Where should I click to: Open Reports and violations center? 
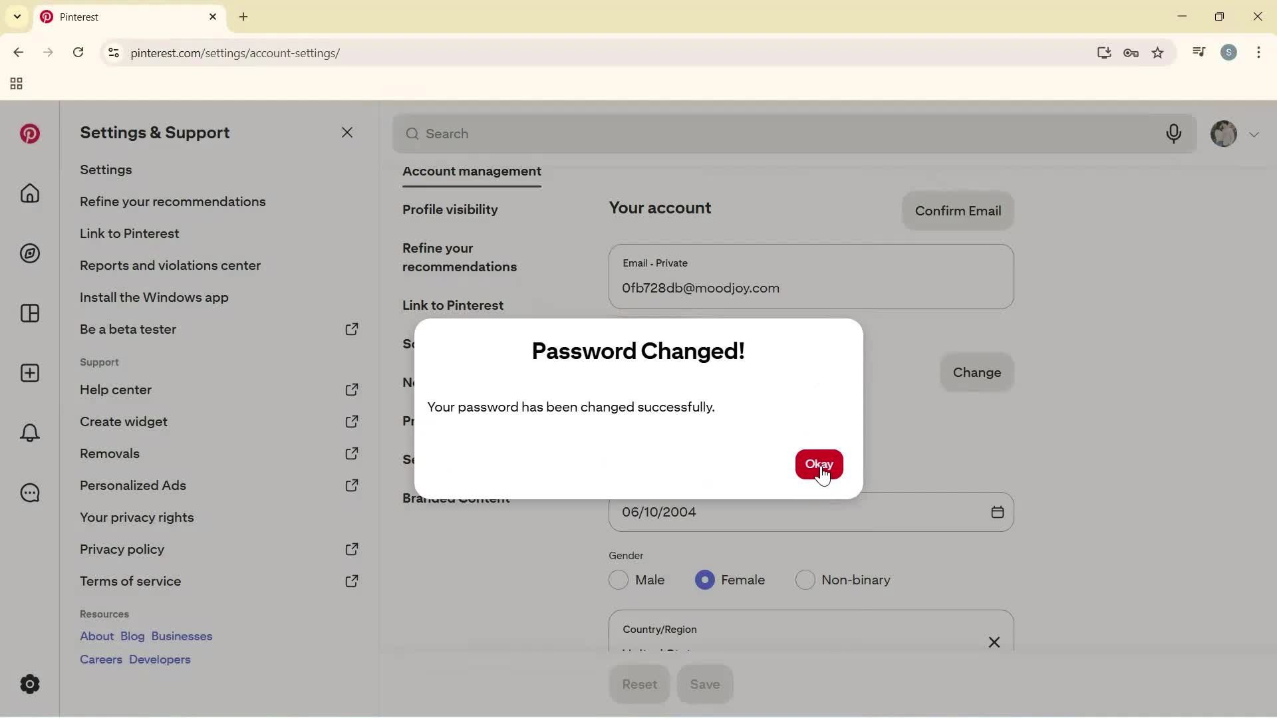pos(170,266)
